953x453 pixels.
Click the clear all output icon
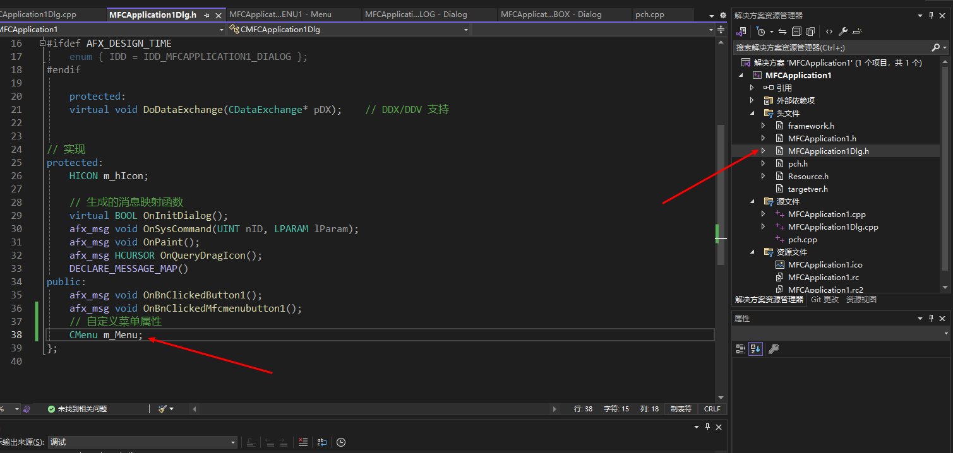pyautogui.click(x=303, y=442)
